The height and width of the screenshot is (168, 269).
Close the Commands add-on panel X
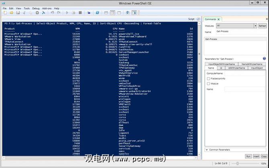[x=267, y=19]
